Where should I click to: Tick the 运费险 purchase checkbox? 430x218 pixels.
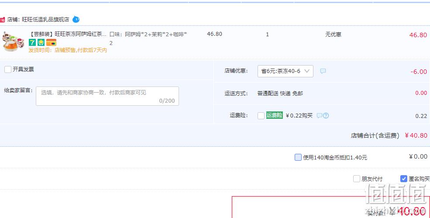261,116
